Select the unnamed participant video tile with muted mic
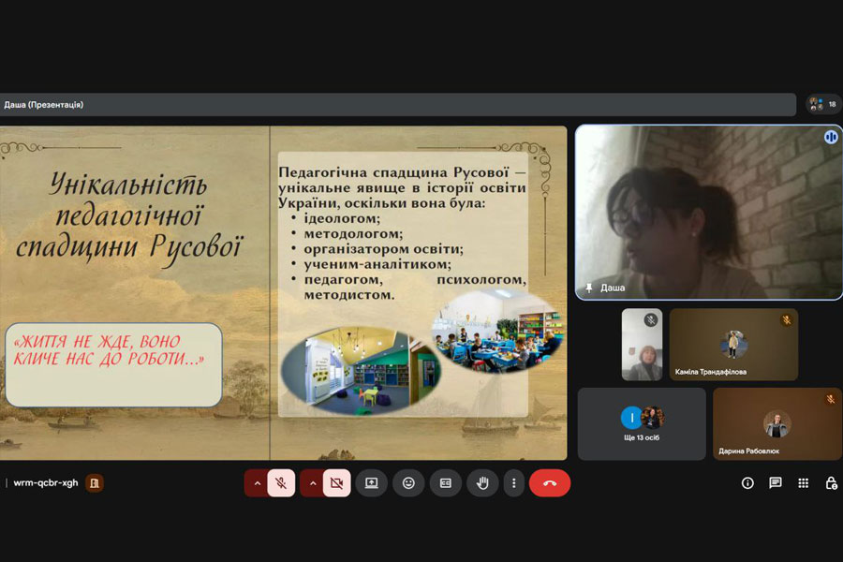Image resolution: width=843 pixels, height=562 pixels. 642,344
